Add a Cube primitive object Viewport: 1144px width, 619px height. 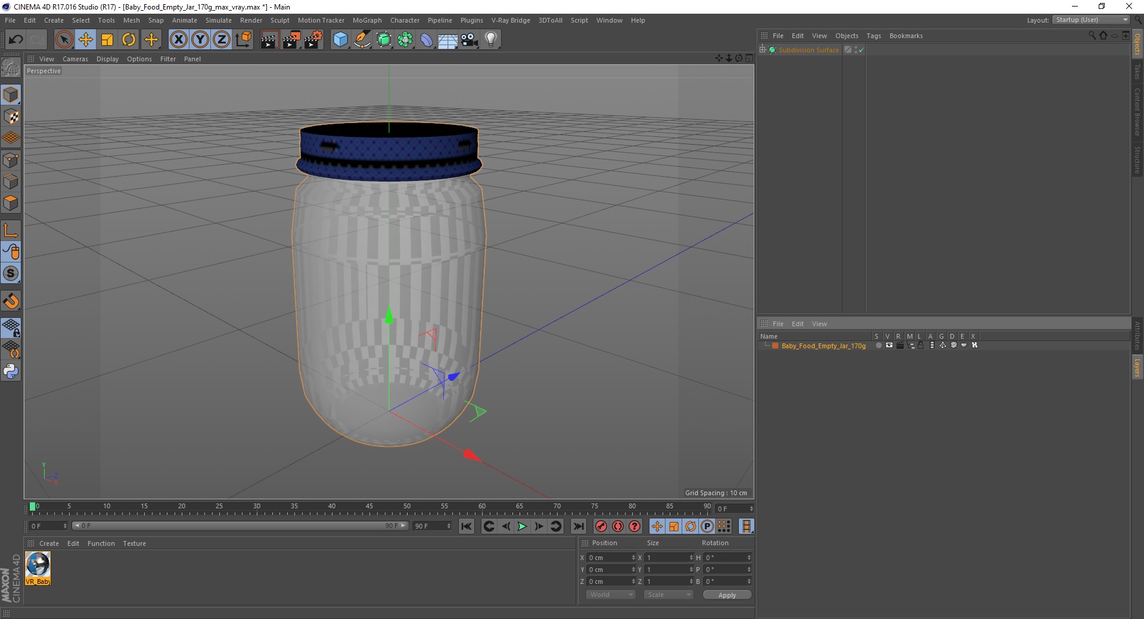pos(340,40)
